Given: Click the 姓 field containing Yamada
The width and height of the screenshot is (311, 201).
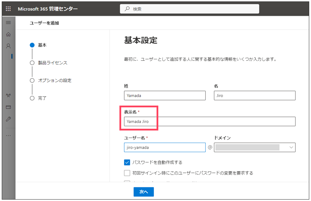Looking at the screenshot, I should coord(165,95).
